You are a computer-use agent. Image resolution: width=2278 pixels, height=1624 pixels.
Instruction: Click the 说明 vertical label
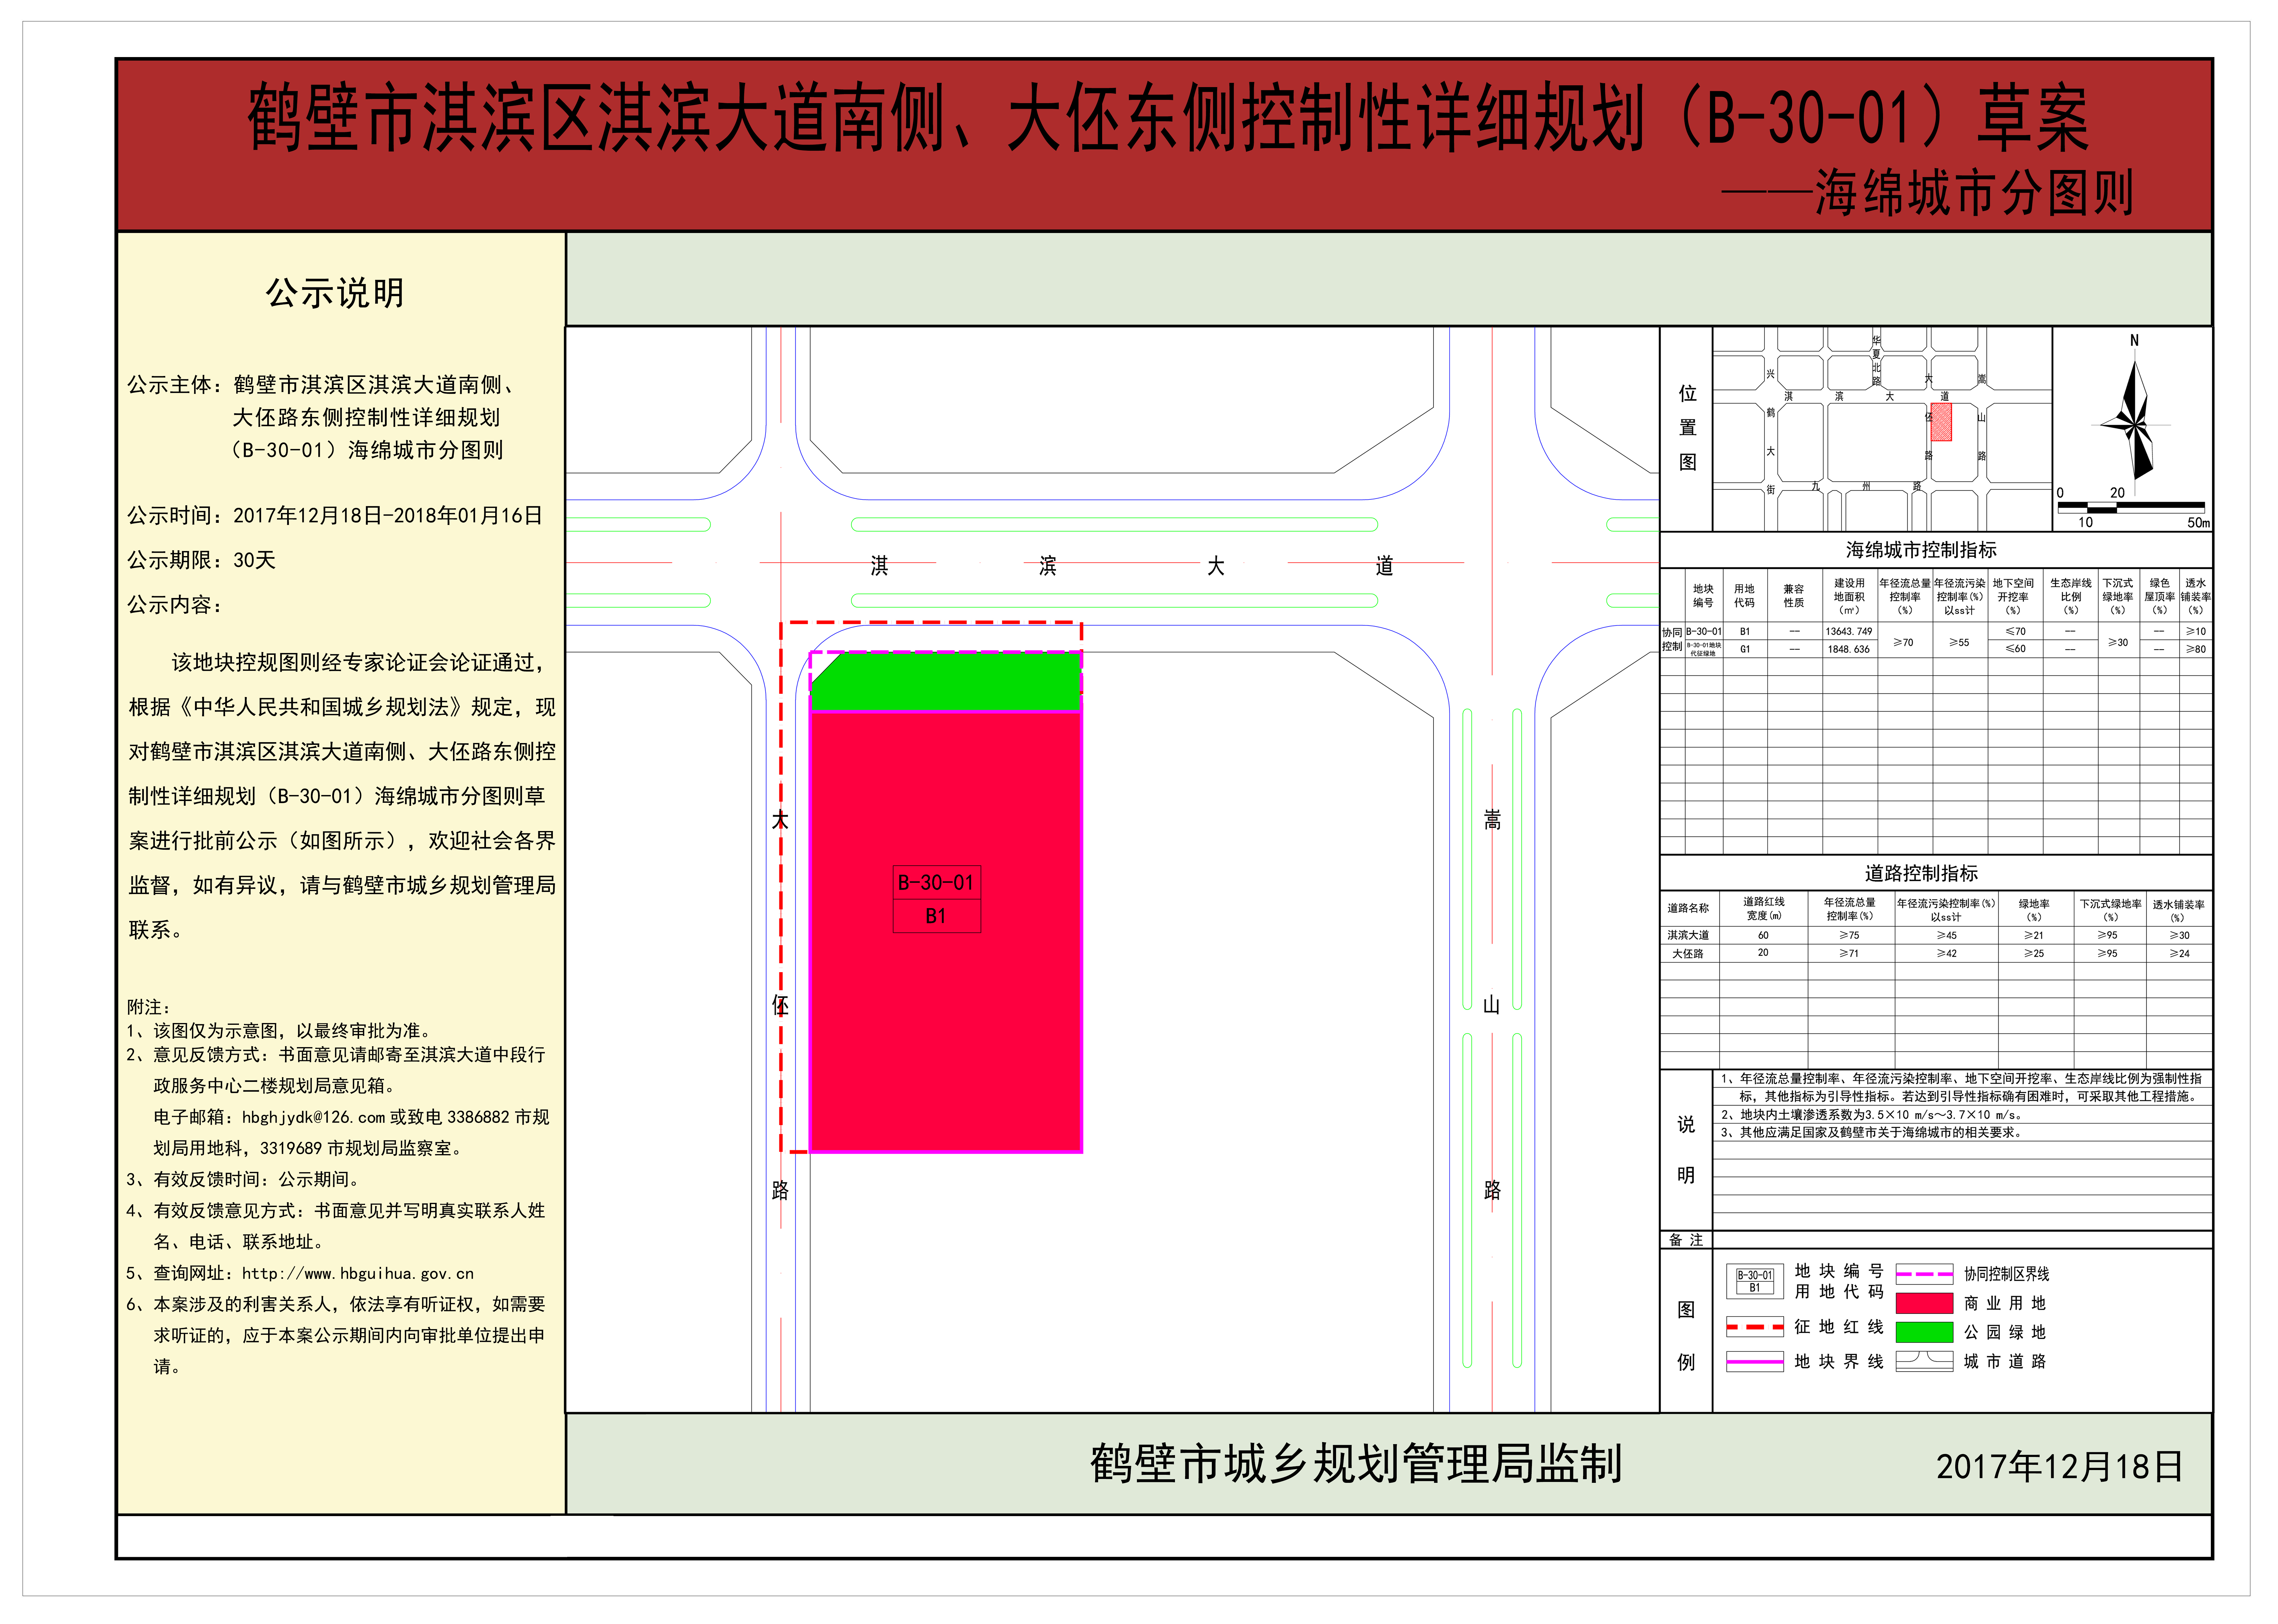1686,1150
